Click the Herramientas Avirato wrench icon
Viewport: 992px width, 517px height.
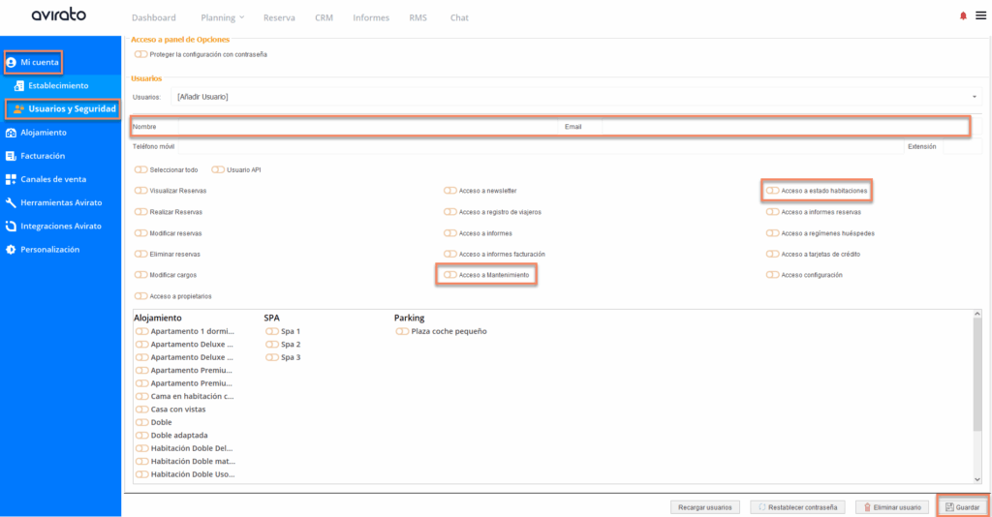click(11, 202)
